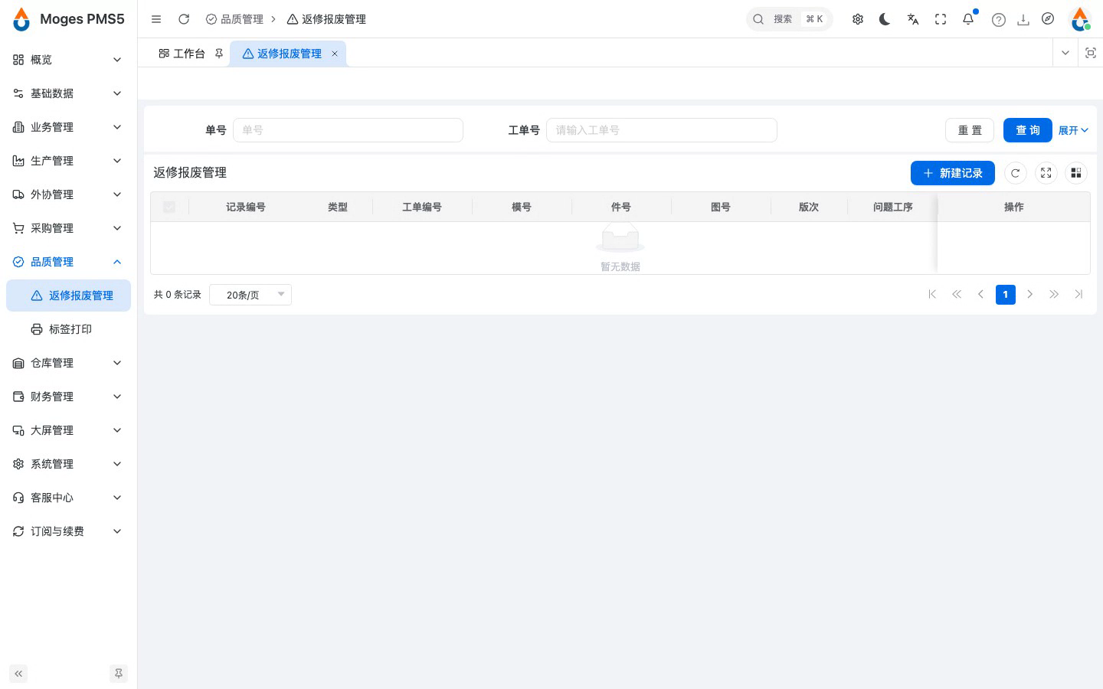
Task: Refresh the table with the circular arrow
Action: (1016, 173)
